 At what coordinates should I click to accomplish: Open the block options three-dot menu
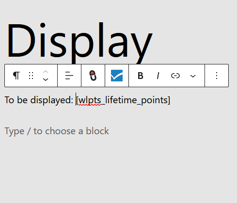tap(217, 76)
